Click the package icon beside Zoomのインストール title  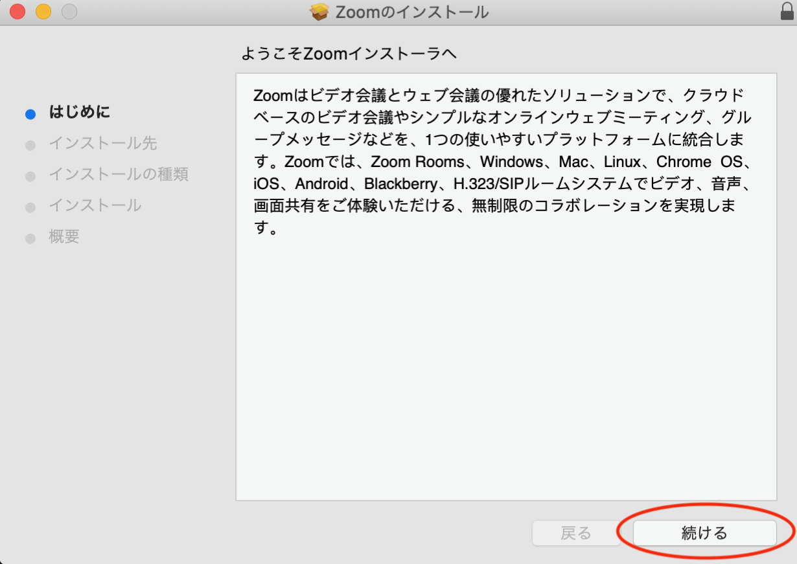point(320,12)
